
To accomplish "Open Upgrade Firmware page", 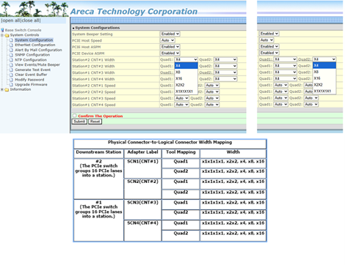I will click(31, 85).
